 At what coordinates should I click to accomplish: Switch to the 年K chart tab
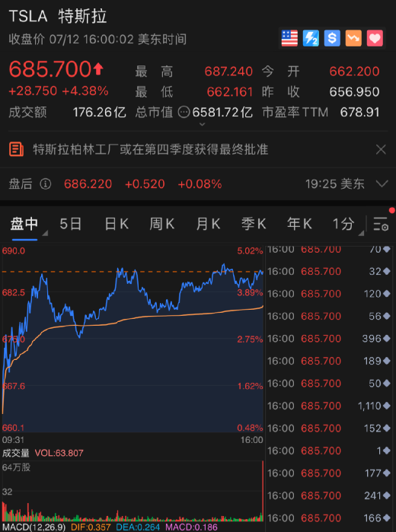(299, 224)
